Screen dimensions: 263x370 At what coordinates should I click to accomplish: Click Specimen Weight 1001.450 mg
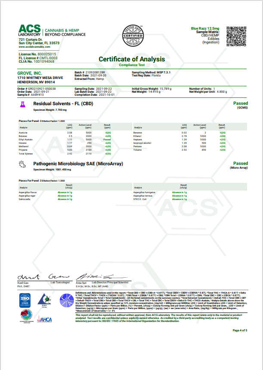[52, 170]
